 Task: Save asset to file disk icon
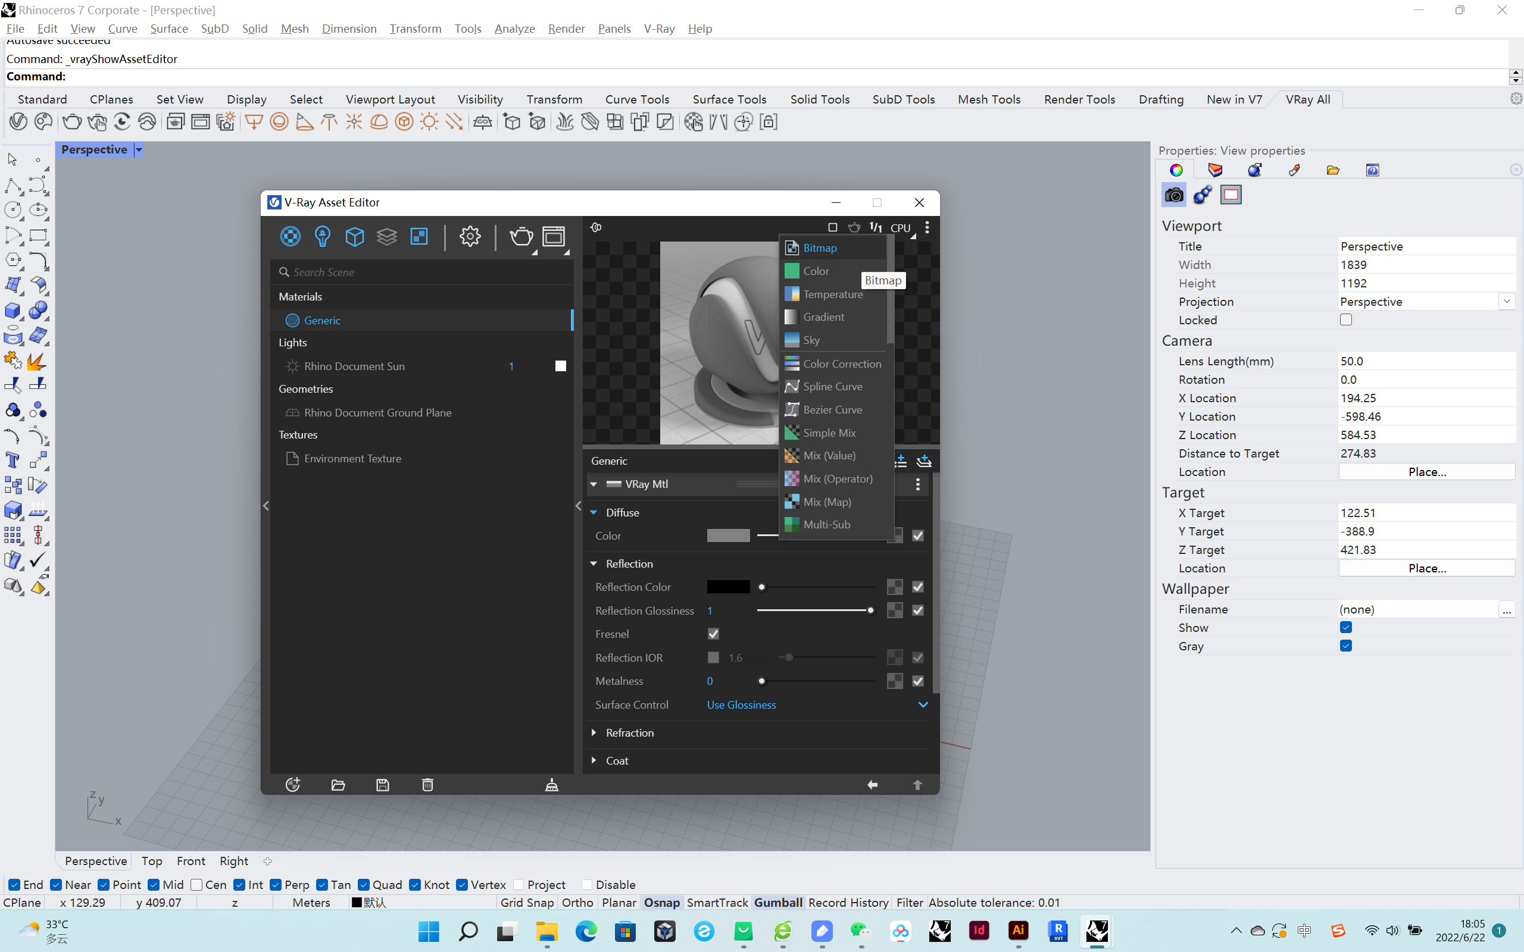383,785
